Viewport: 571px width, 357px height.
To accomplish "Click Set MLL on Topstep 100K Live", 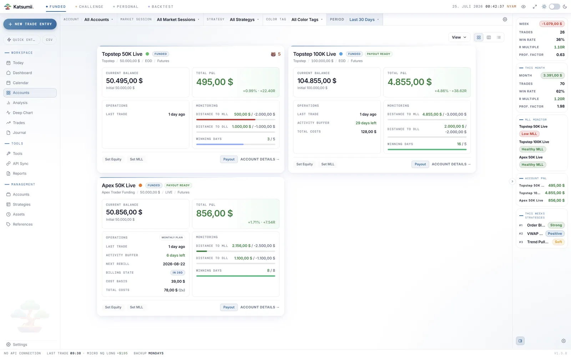I will click(328, 164).
